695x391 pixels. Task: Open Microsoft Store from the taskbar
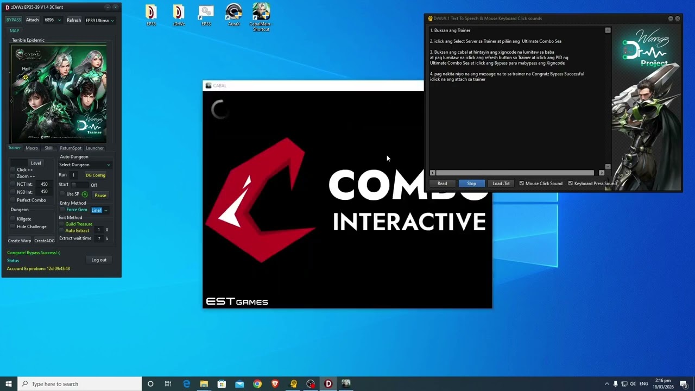tap(222, 384)
